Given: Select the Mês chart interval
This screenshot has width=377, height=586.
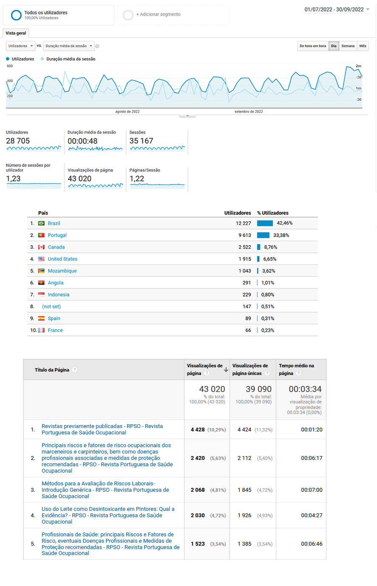Looking at the screenshot, I should tap(363, 46).
